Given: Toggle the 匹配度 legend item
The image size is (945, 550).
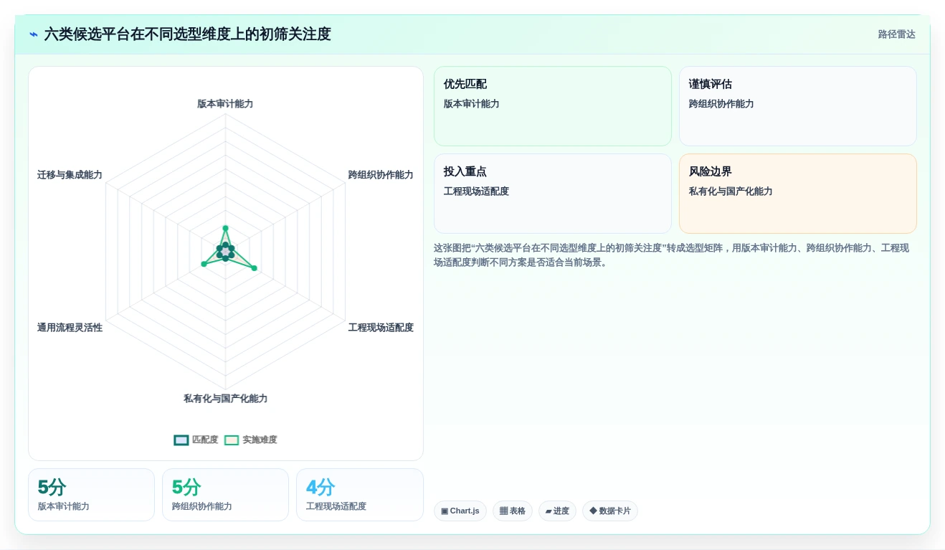Looking at the screenshot, I should click(196, 440).
